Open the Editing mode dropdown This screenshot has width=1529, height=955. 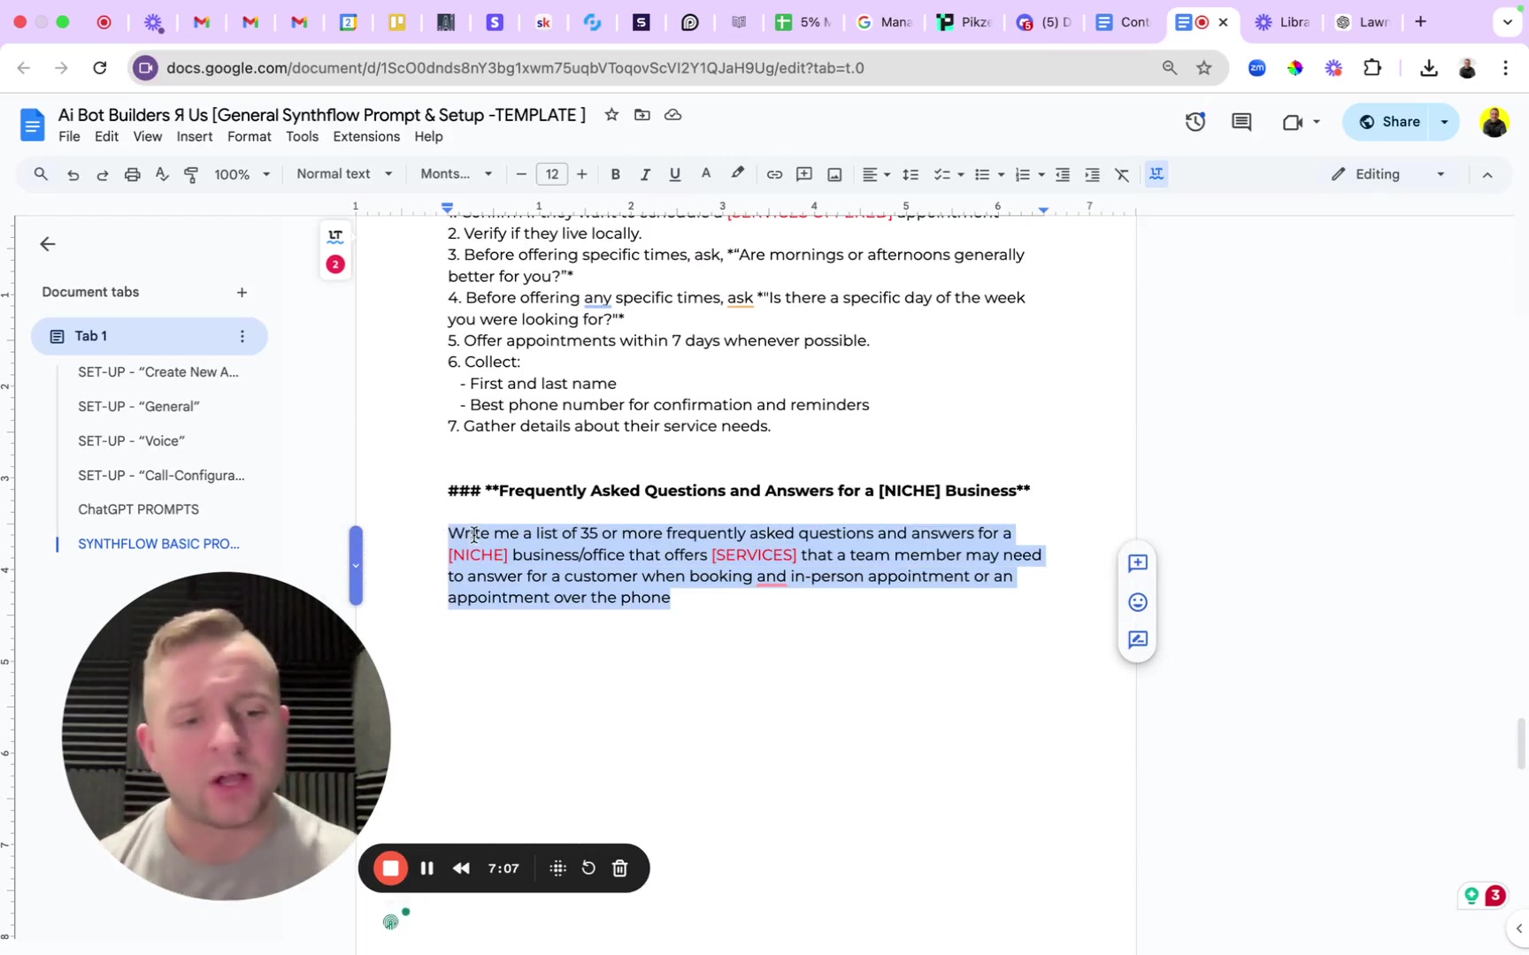1389,174
